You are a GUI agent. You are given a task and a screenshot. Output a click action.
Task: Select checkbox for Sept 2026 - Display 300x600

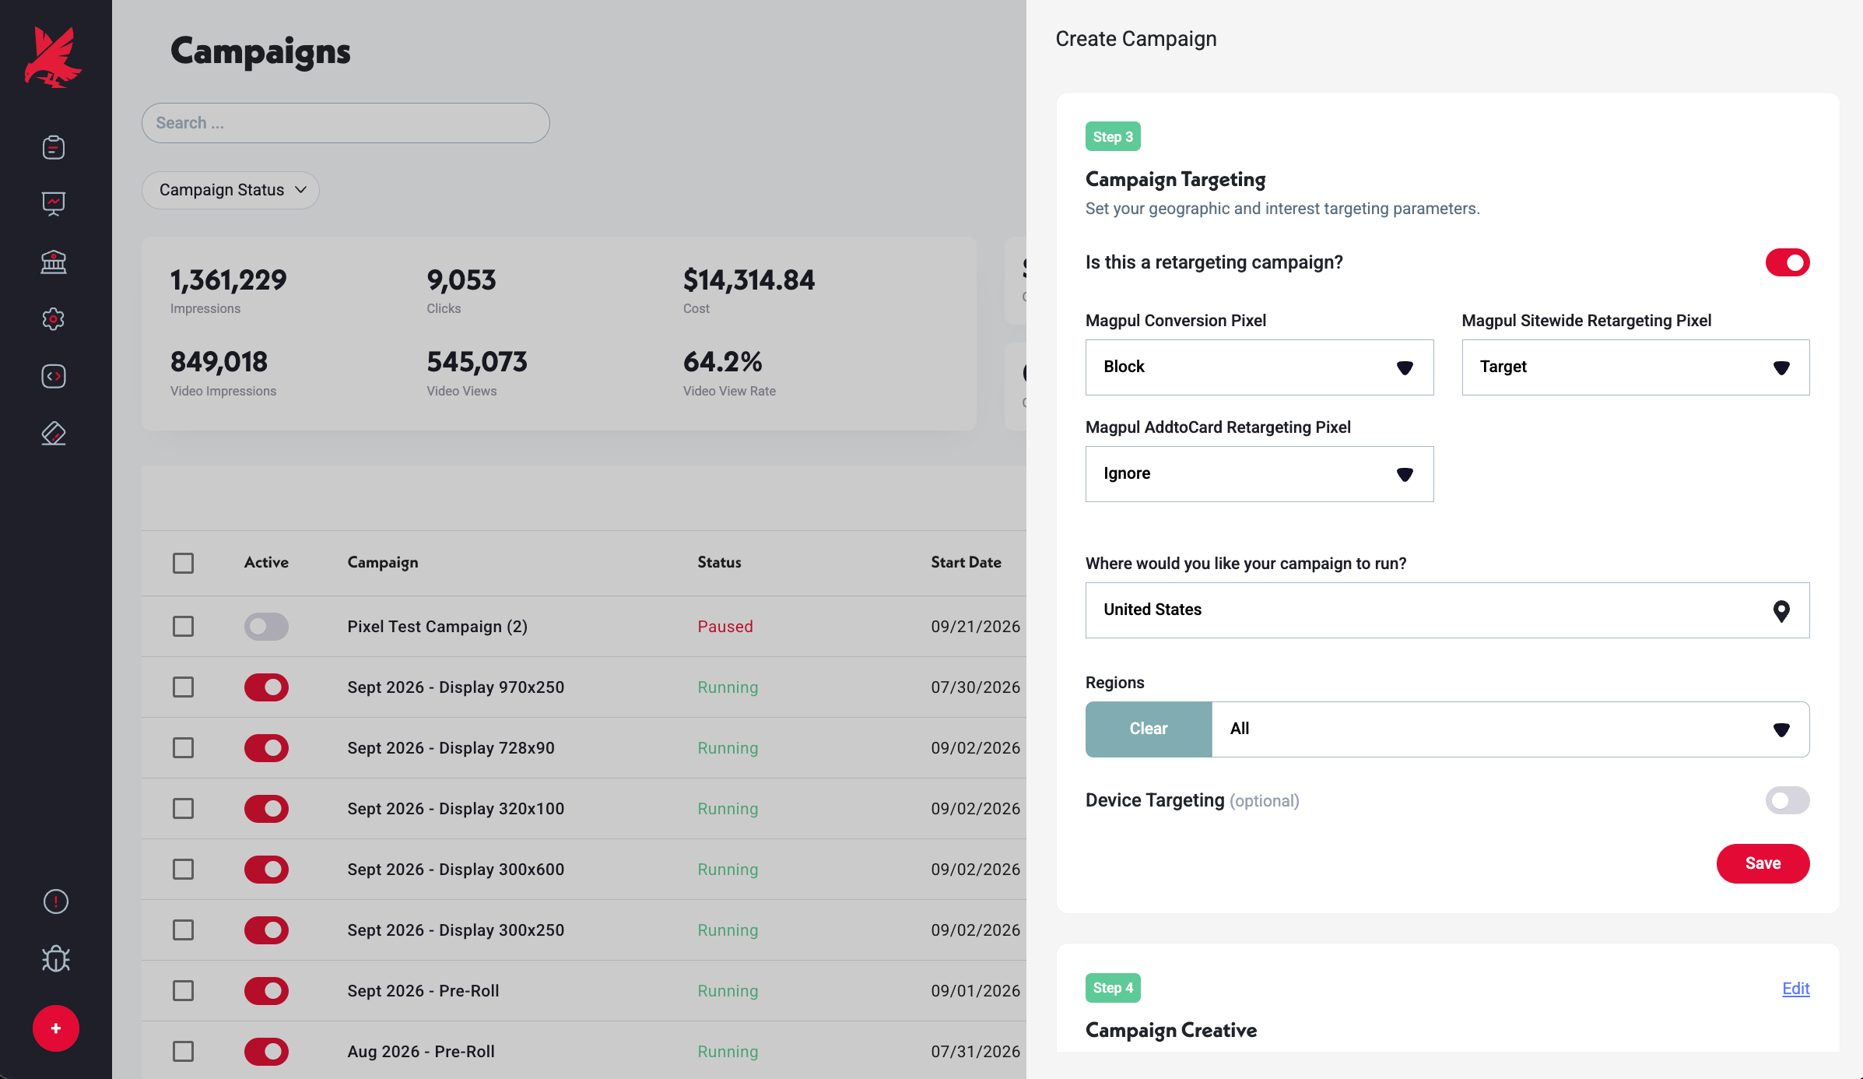(183, 870)
